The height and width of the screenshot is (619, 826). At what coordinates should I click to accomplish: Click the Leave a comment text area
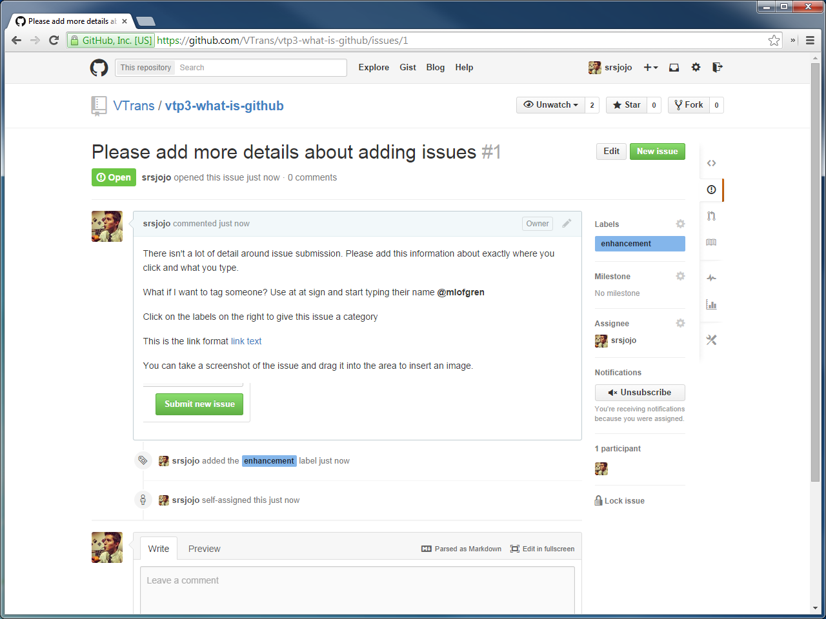[x=358, y=591]
